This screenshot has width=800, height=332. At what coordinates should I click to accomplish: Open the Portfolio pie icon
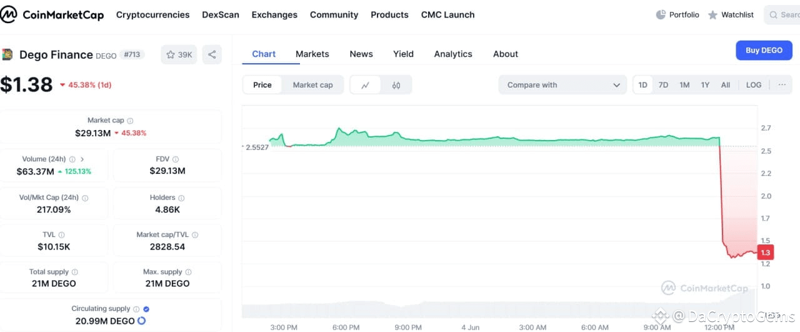[661, 14]
